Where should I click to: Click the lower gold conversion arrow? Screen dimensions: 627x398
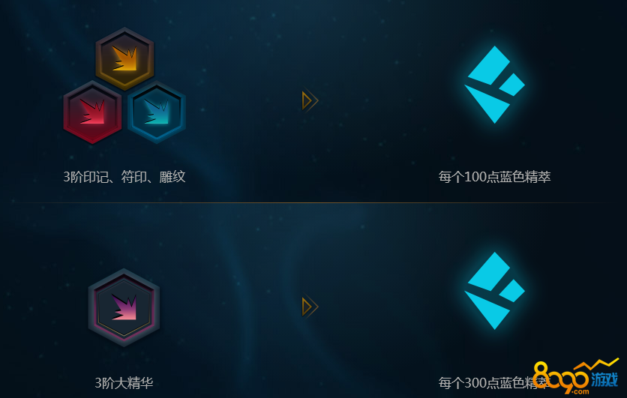click(310, 307)
